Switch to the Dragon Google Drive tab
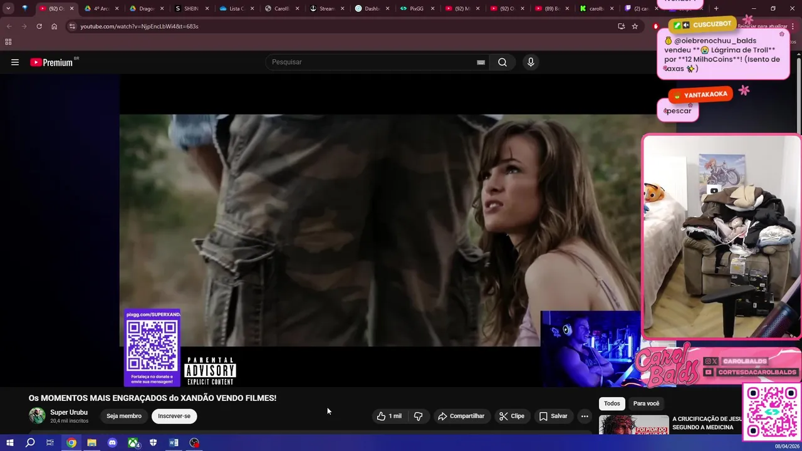Screen dimensions: 802x451 pyautogui.click(x=147, y=9)
